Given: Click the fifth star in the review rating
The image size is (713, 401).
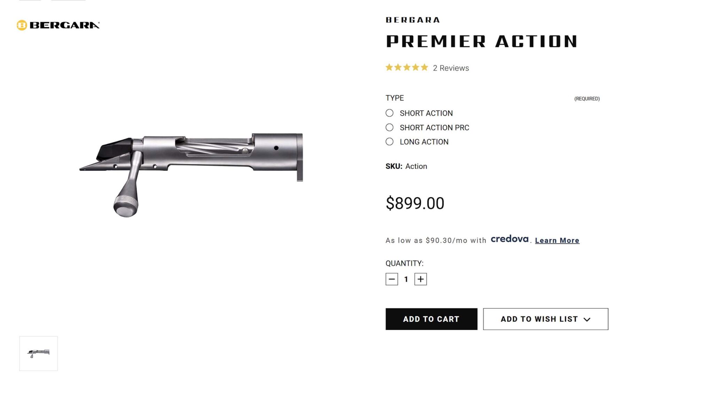Looking at the screenshot, I should [x=424, y=67].
